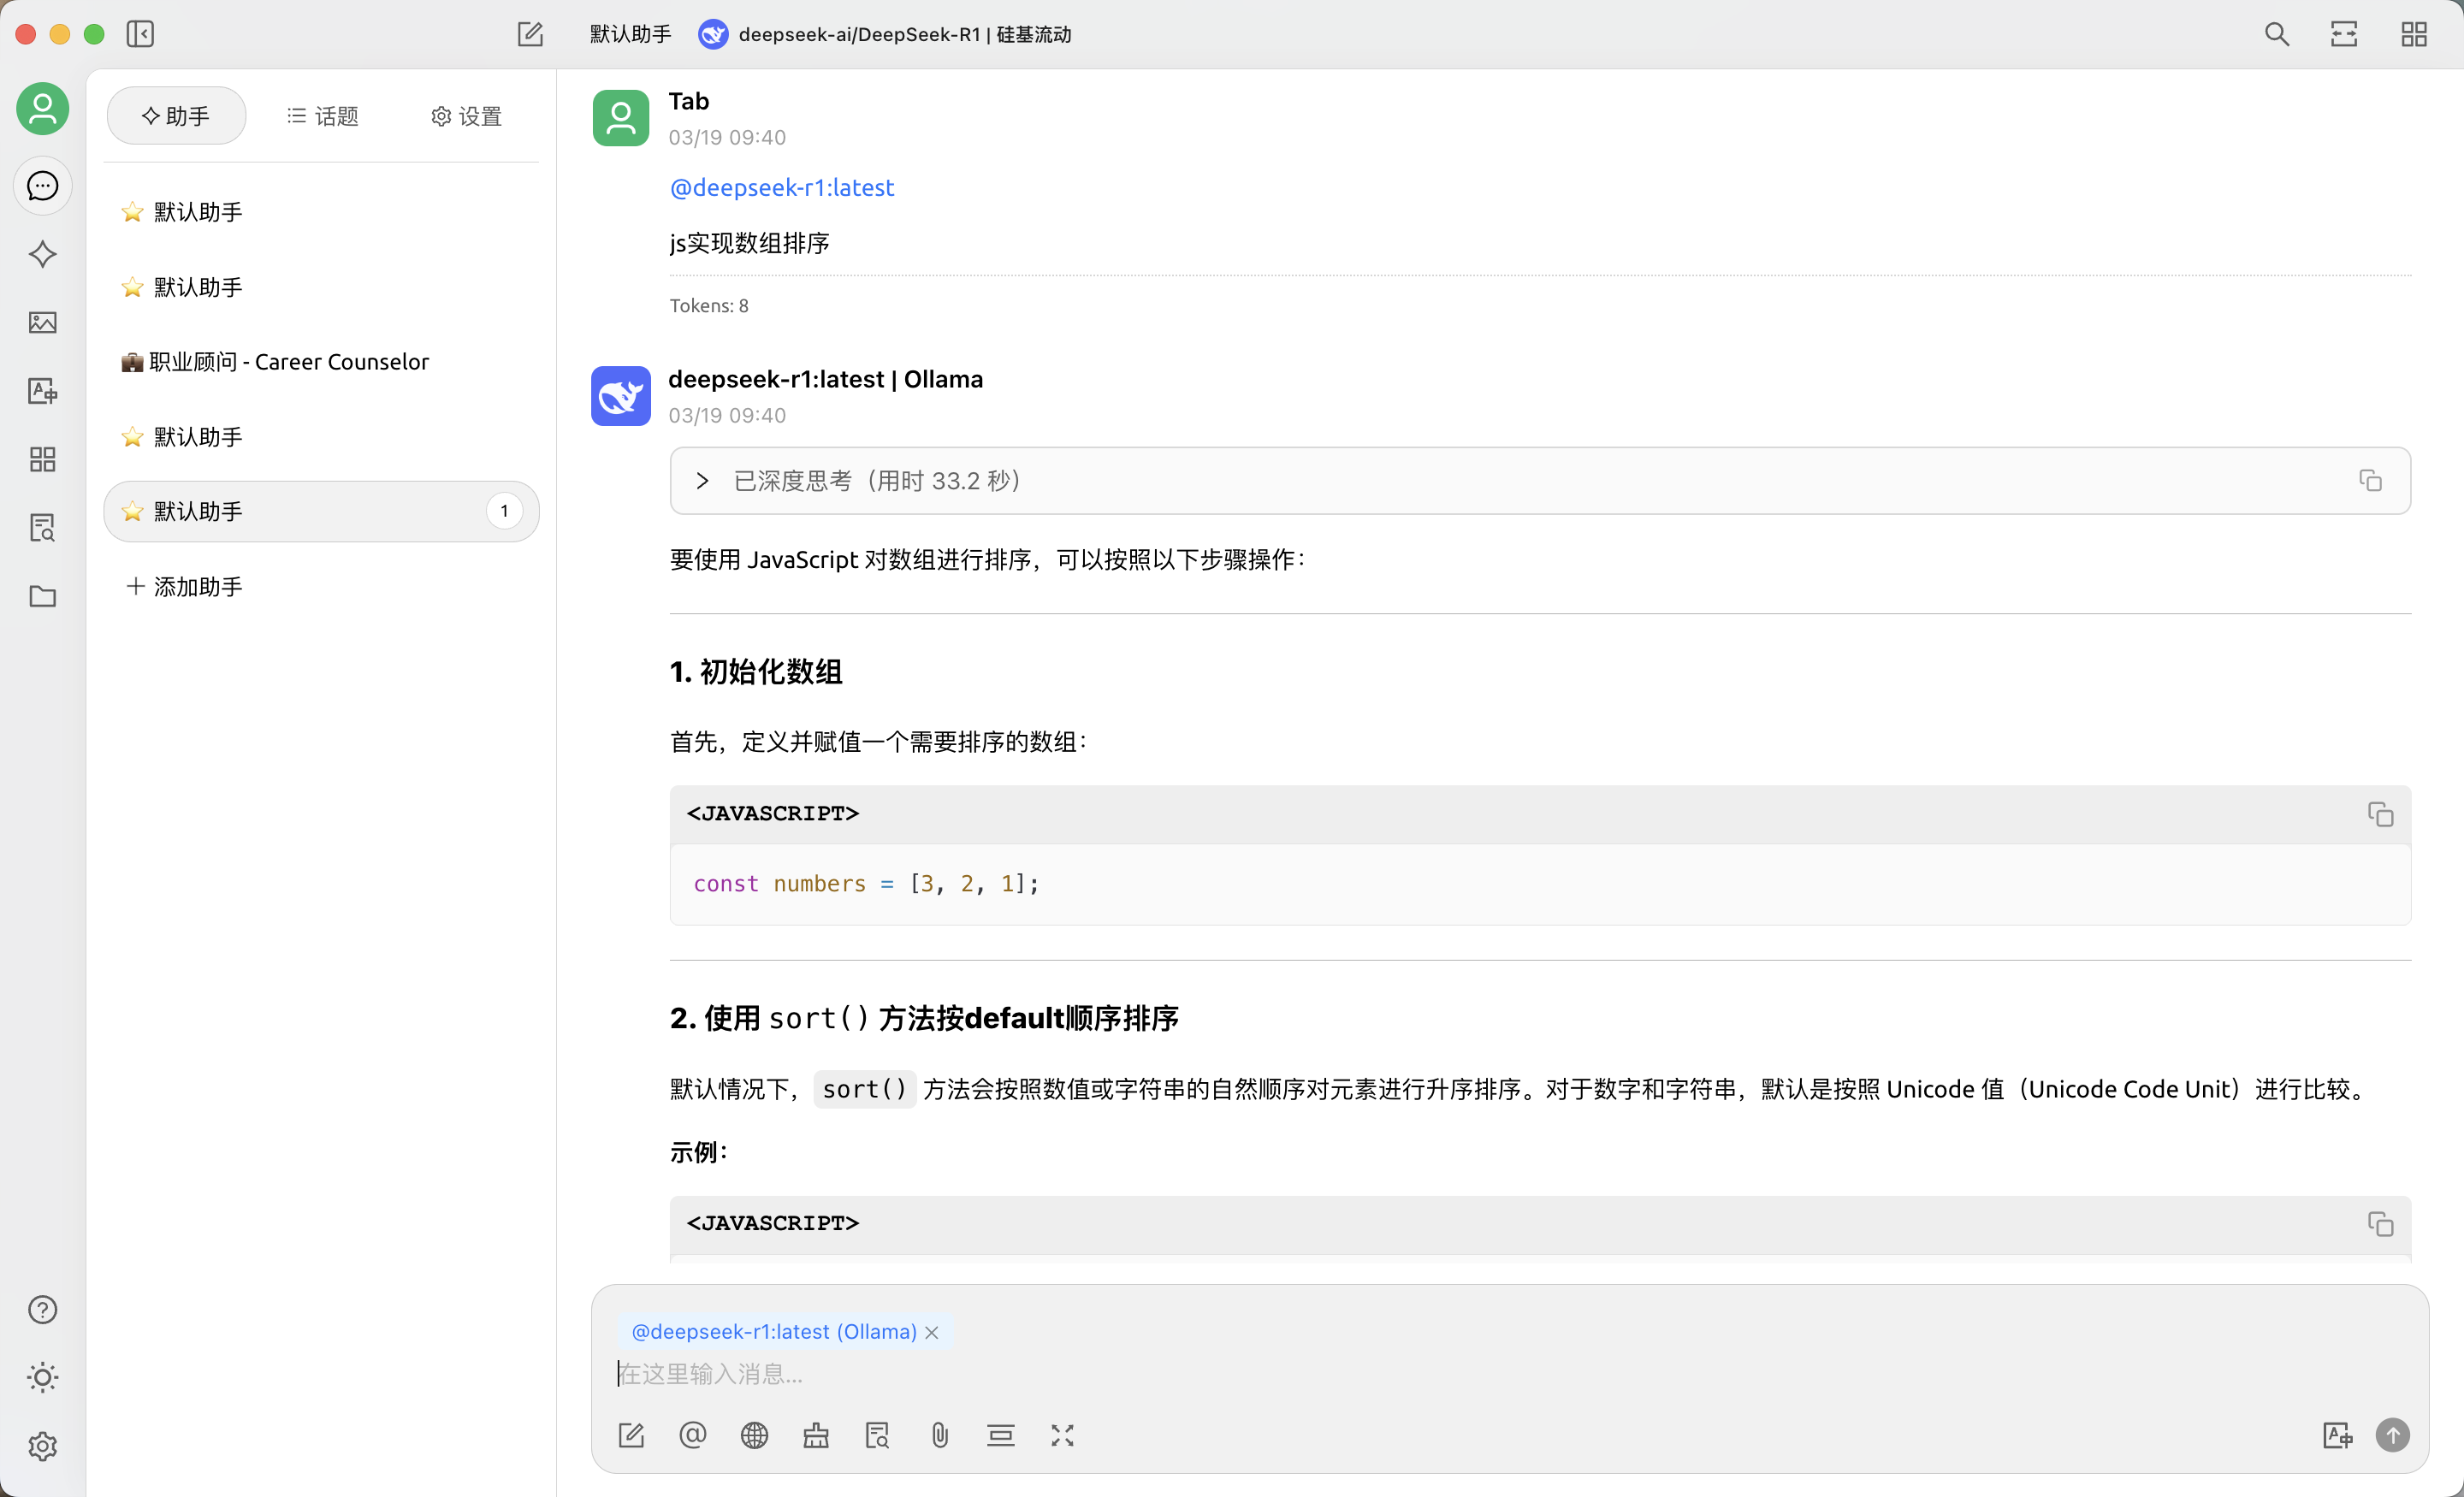Toggle the web search globe icon
The width and height of the screenshot is (2464, 1497).
pyautogui.click(x=755, y=1436)
